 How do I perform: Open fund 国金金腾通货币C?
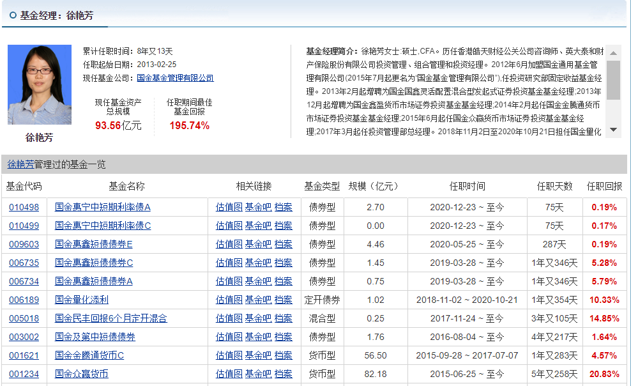(x=89, y=355)
